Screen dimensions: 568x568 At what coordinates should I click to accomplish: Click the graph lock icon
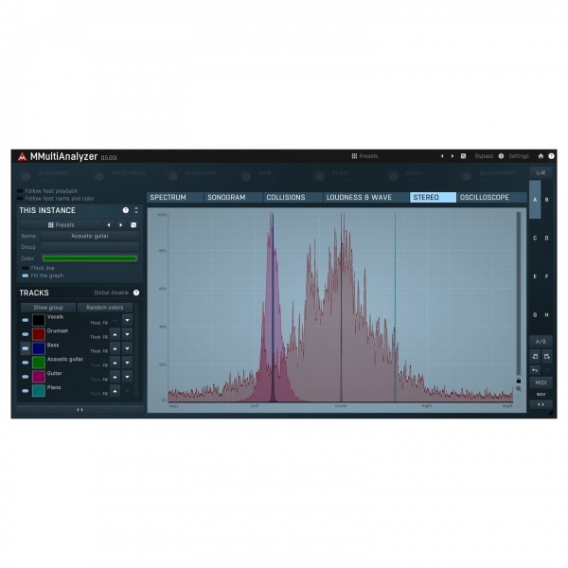[x=519, y=381]
